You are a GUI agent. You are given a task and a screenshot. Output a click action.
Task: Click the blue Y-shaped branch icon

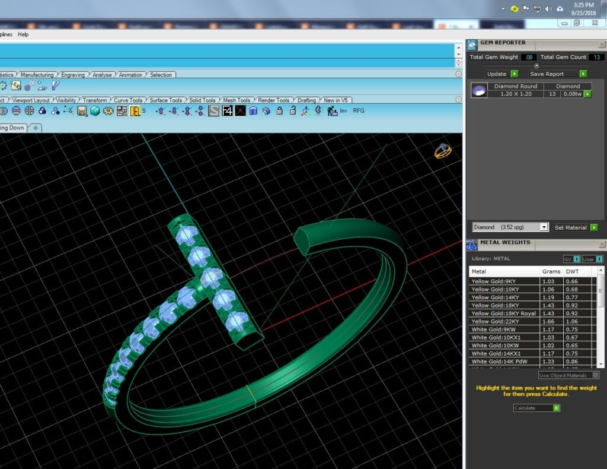pos(55,85)
